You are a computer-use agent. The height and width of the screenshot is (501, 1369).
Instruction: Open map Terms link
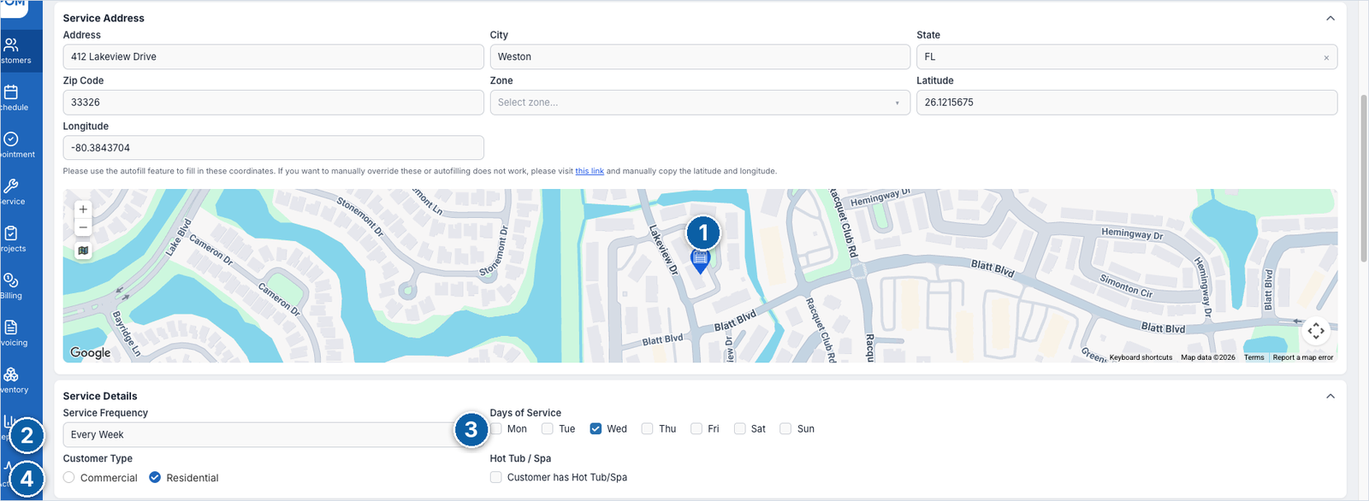1253,357
